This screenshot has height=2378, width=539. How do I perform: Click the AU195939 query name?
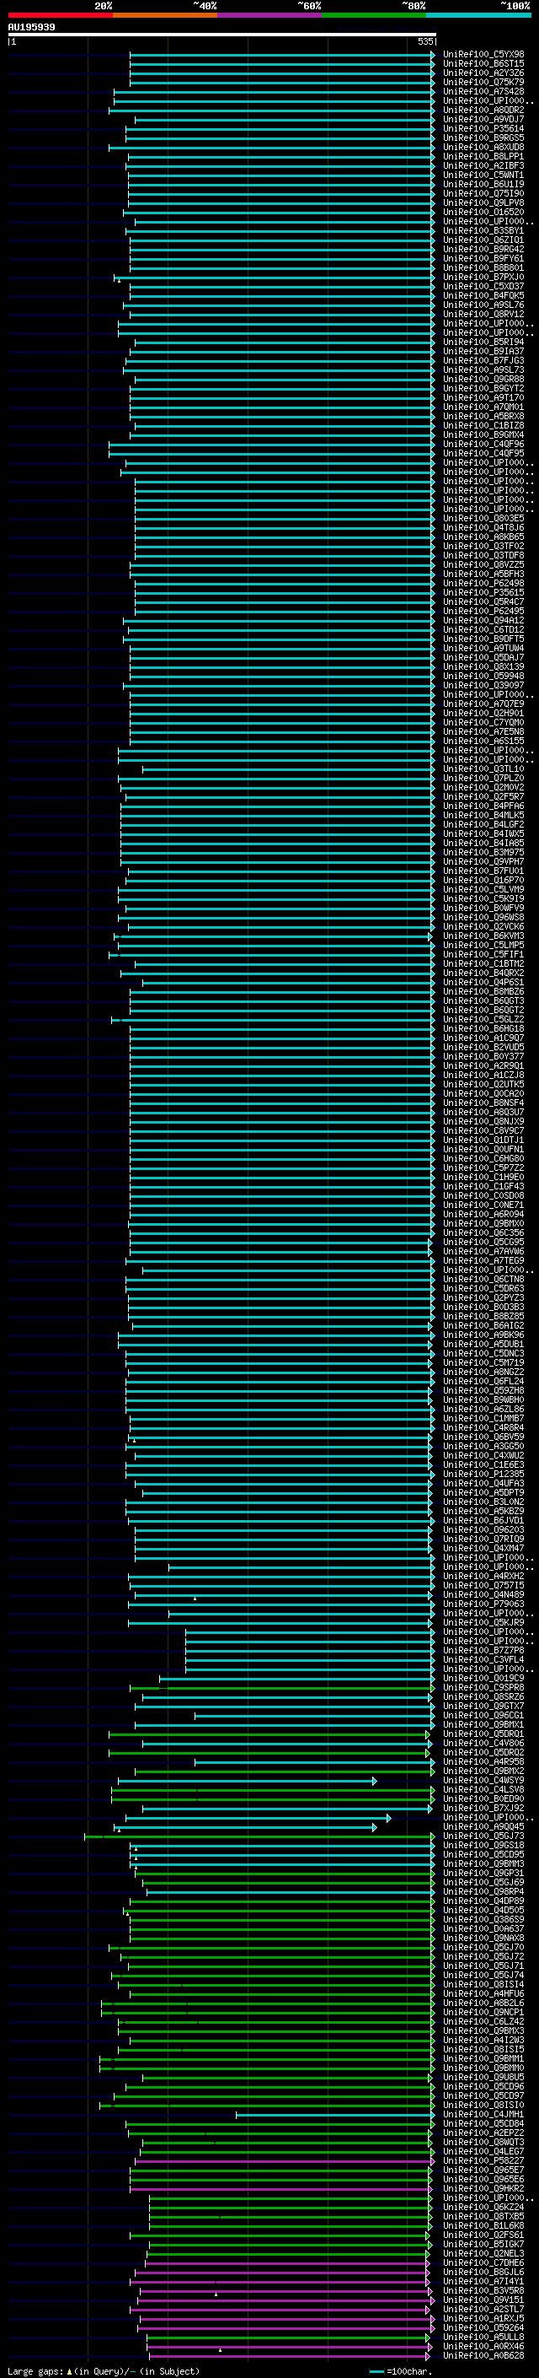(x=31, y=28)
